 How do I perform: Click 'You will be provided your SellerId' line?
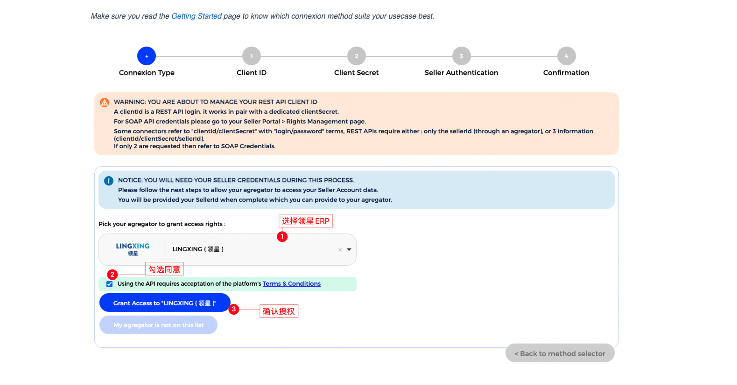coord(255,200)
